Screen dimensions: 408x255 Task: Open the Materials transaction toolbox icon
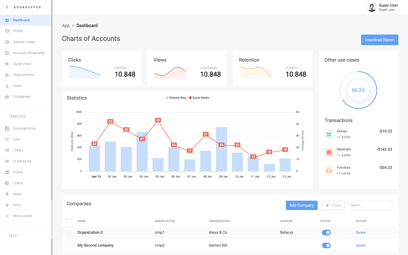(329, 152)
